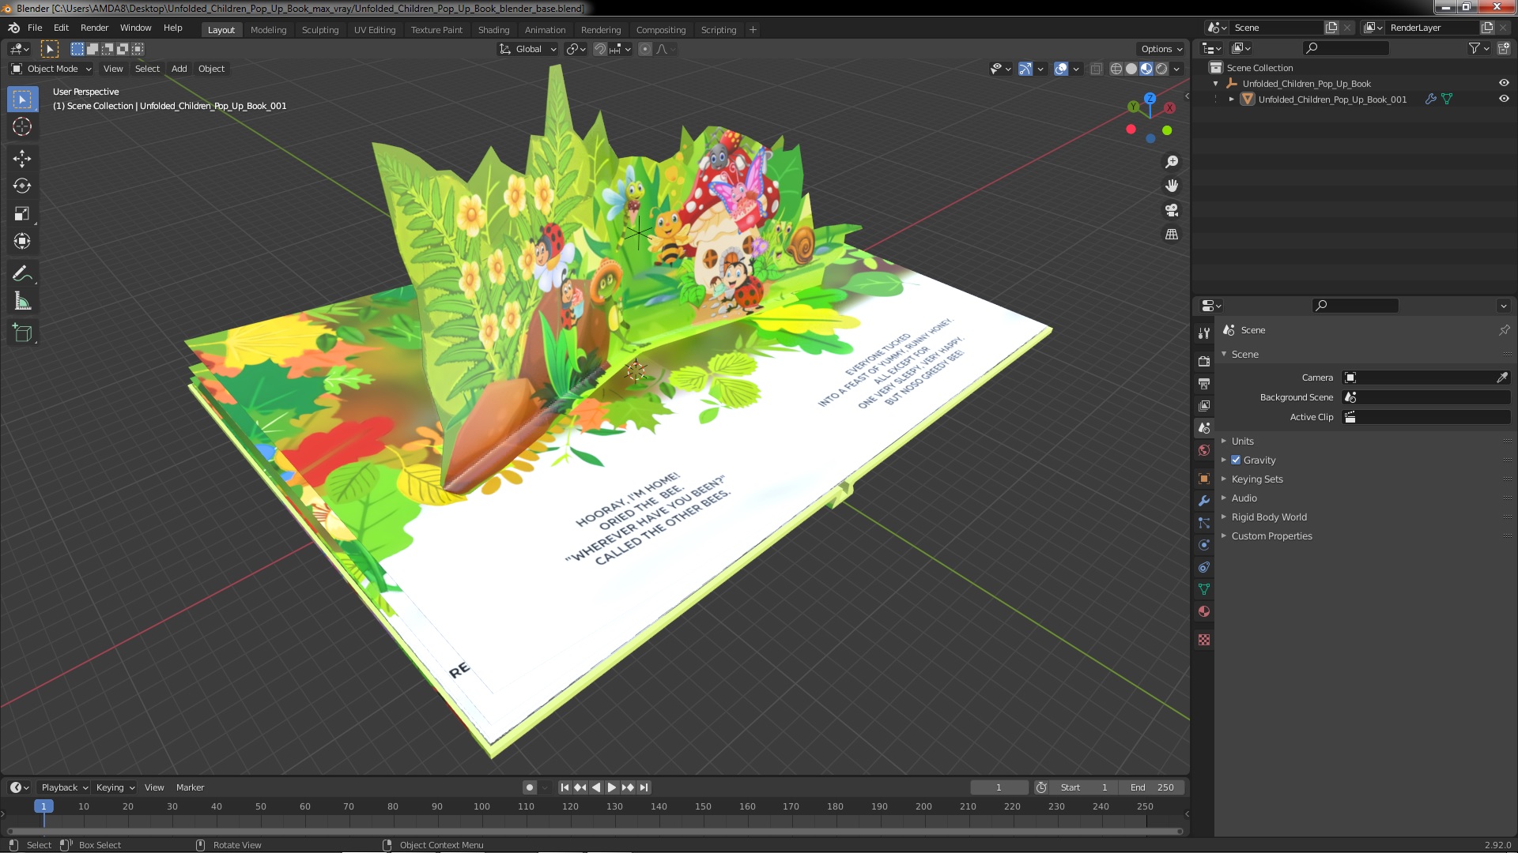Click the End frame field showing 250
1518x853 pixels.
click(x=1152, y=787)
